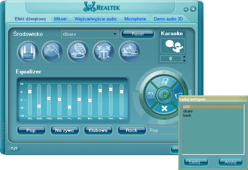
Task: Toggle the green equalizer power button
Action: point(165,95)
